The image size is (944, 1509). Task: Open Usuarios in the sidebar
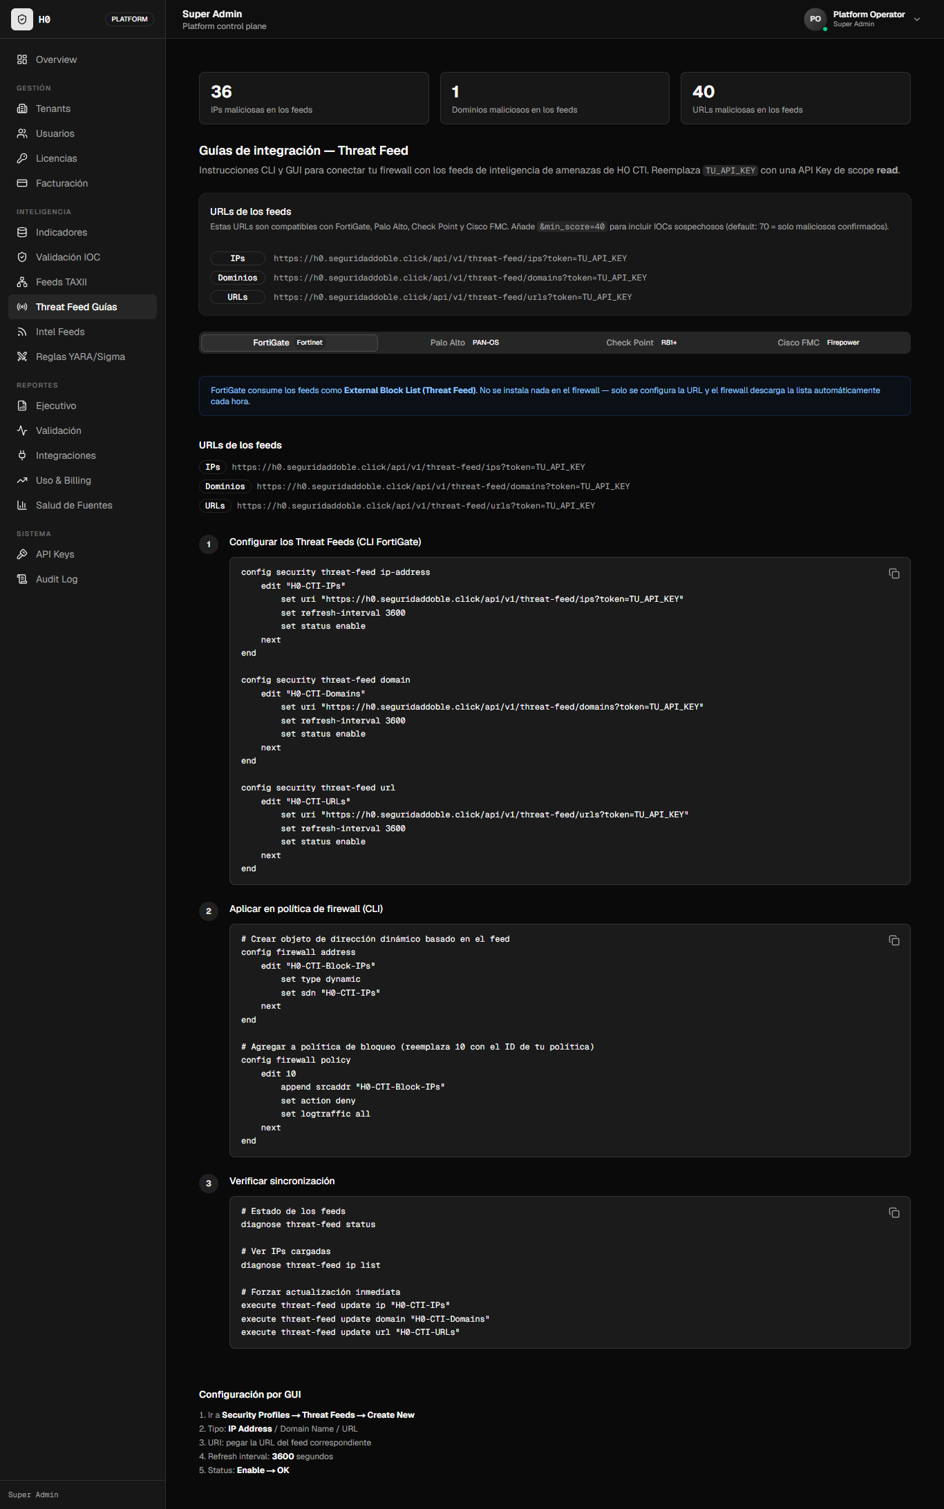82,133
